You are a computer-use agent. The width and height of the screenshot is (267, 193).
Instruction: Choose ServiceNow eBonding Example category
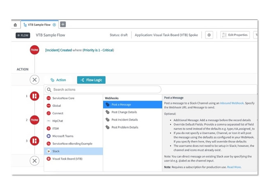tap(74, 144)
